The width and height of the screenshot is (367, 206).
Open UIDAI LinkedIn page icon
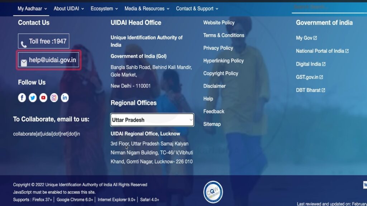[x=65, y=97]
